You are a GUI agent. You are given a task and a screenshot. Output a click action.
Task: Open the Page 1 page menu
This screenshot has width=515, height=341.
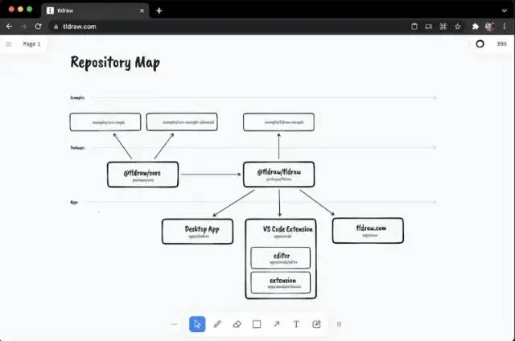click(x=31, y=44)
